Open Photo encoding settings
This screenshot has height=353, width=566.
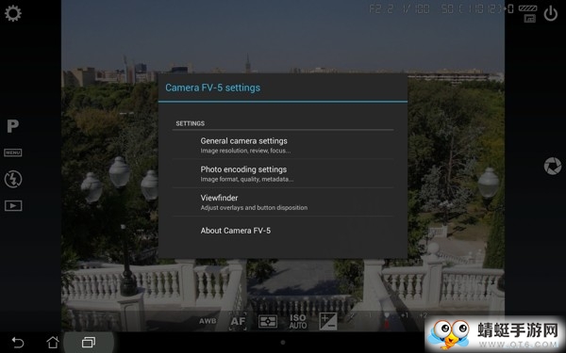tap(283, 173)
